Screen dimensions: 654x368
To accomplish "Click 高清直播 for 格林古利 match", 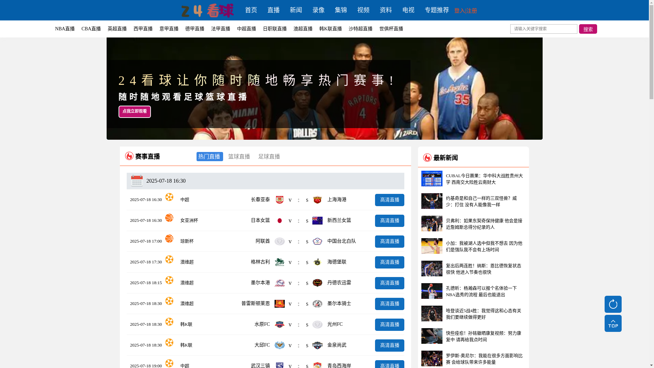I will point(390,262).
